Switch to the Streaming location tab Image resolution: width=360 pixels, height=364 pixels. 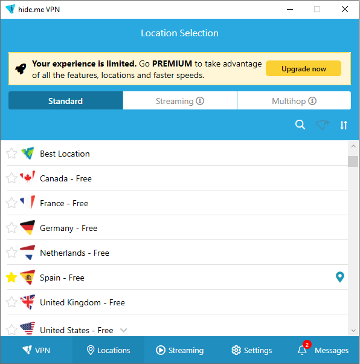(x=180, y=100)
